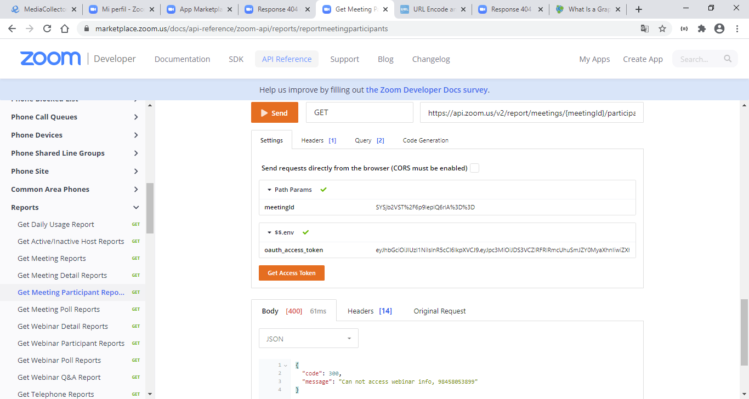Open Get Meeting Reports endpoint

click(52, 258)
